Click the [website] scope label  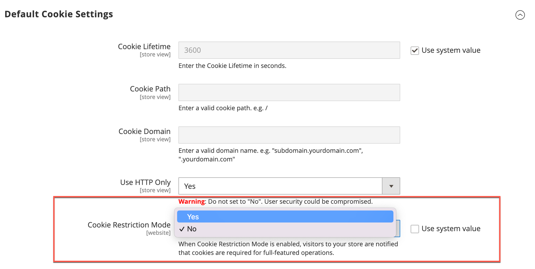(158, 233)
